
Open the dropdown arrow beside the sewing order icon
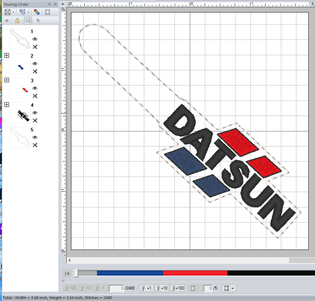pos(28,12)
